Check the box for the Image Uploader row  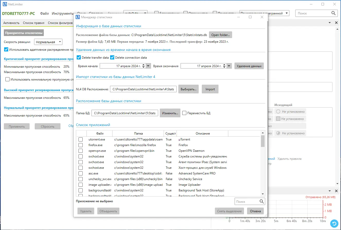81,185
